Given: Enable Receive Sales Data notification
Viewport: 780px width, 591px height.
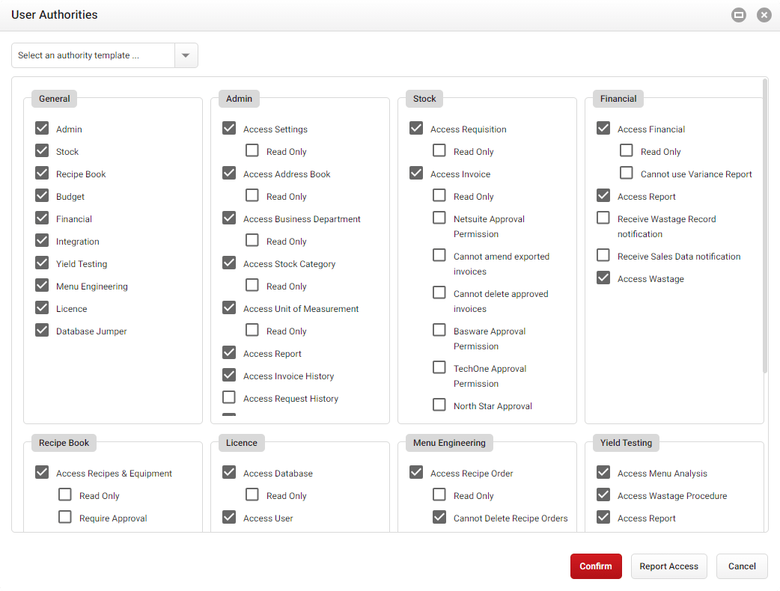Looking at the screenshot, I should click(603, 255).
